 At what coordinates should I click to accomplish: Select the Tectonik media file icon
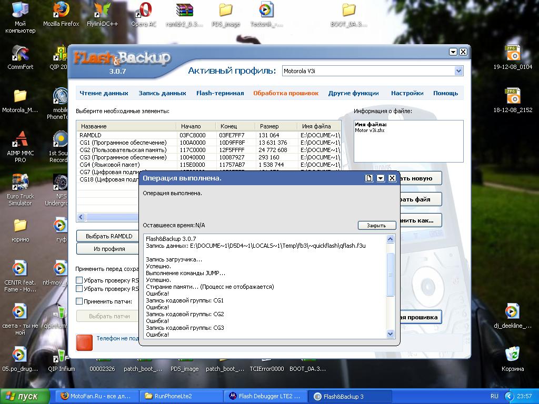(266, 14)
